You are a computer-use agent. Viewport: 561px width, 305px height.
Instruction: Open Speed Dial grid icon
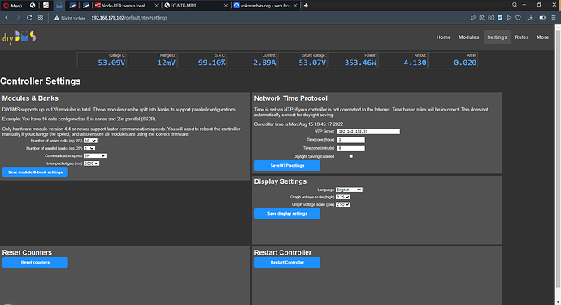41,18
